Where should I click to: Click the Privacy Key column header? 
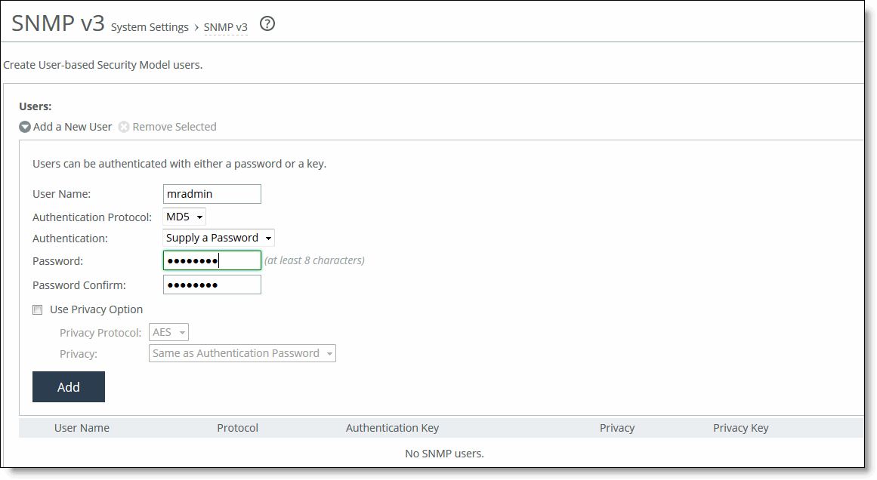coord(740,428)
